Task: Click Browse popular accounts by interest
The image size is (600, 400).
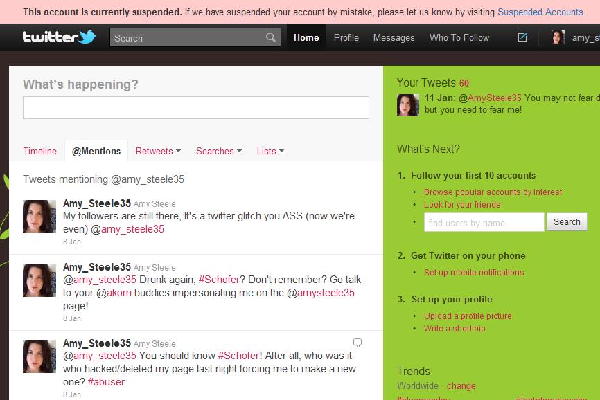Action: (493, 192)
